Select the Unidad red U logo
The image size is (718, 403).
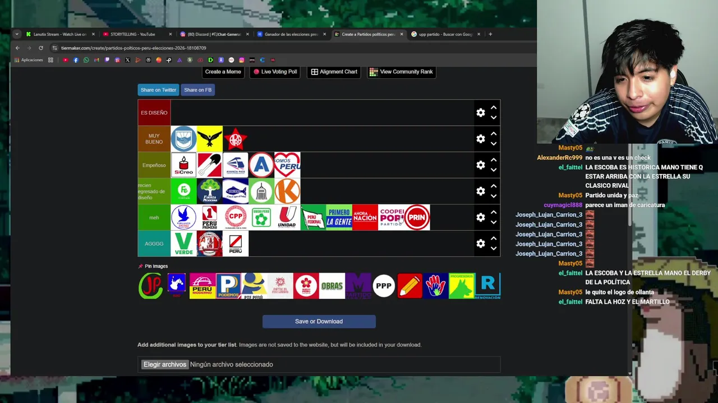pos(287,217)
